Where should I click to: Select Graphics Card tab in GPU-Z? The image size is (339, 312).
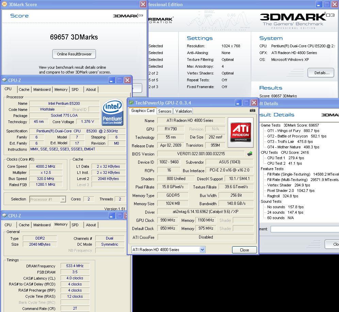pos(143,111)
